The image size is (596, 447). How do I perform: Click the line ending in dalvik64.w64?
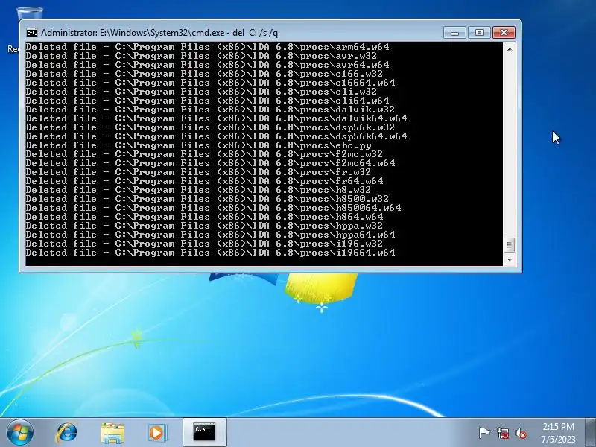click(216, 118)
